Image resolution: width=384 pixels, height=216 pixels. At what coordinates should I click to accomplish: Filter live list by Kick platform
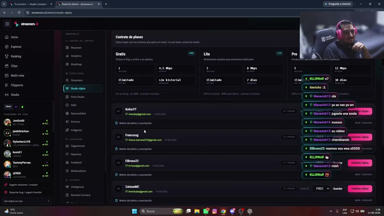pyautogui.click(x=22, y=107)
